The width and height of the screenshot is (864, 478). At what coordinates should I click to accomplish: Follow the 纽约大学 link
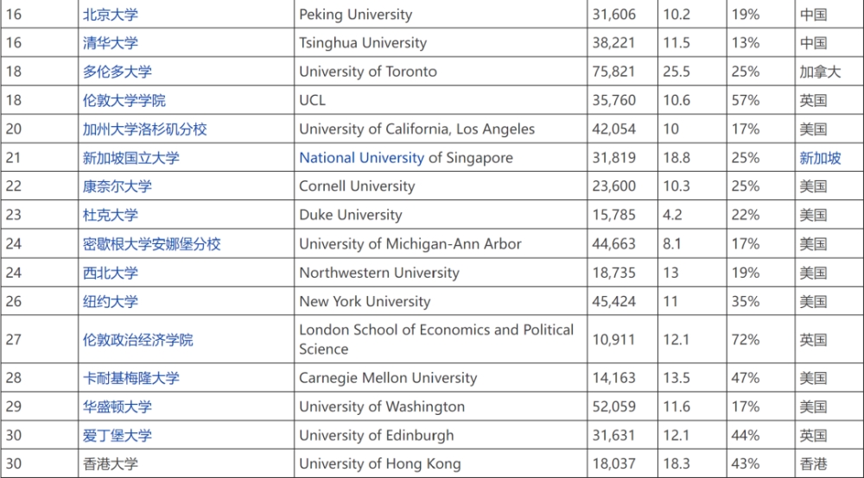click(x=111, y=301)
